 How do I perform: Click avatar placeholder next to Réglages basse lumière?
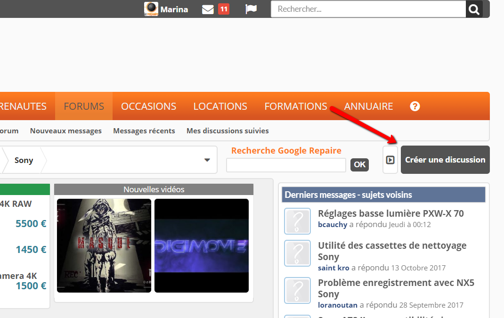(297, 221)
